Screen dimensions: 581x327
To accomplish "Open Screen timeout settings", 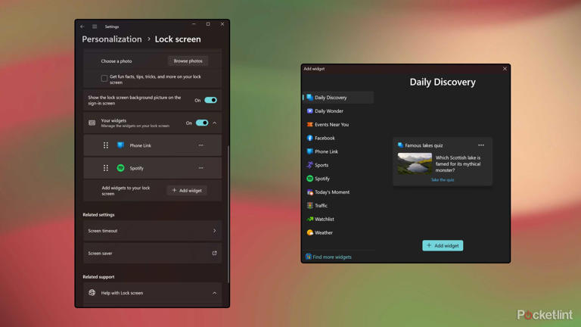I will (152, 231).
